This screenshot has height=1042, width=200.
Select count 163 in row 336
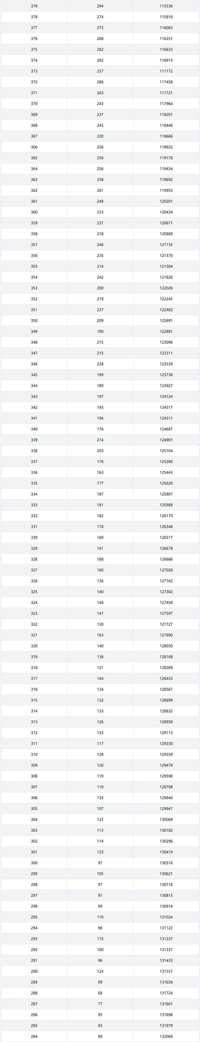100,472
